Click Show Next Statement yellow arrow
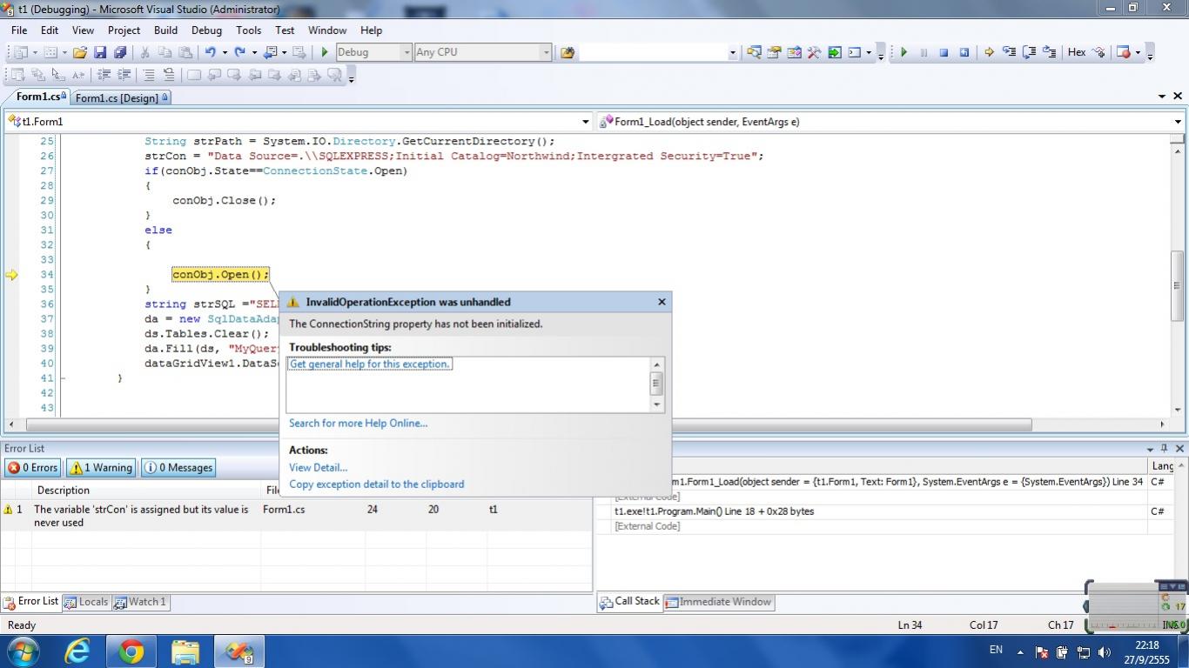The image size is (1189, 668). (x=989, y=52)
